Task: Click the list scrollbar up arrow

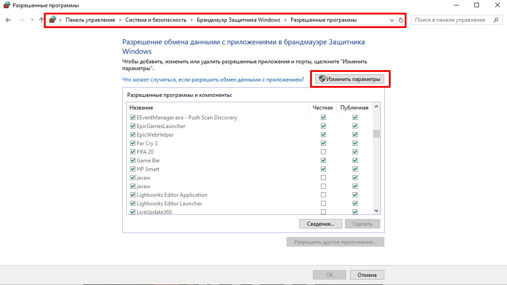Action: [x=376, y=107]
